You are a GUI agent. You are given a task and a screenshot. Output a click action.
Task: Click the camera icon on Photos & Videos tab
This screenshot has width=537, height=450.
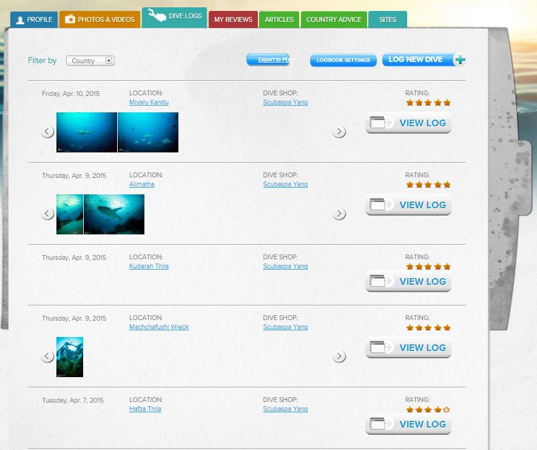click(x=70, y=18)
